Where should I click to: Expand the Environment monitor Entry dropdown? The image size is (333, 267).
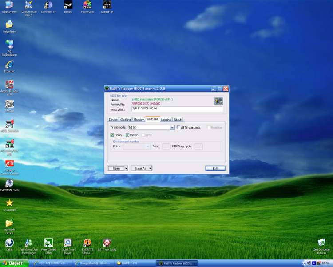[148, 146]
